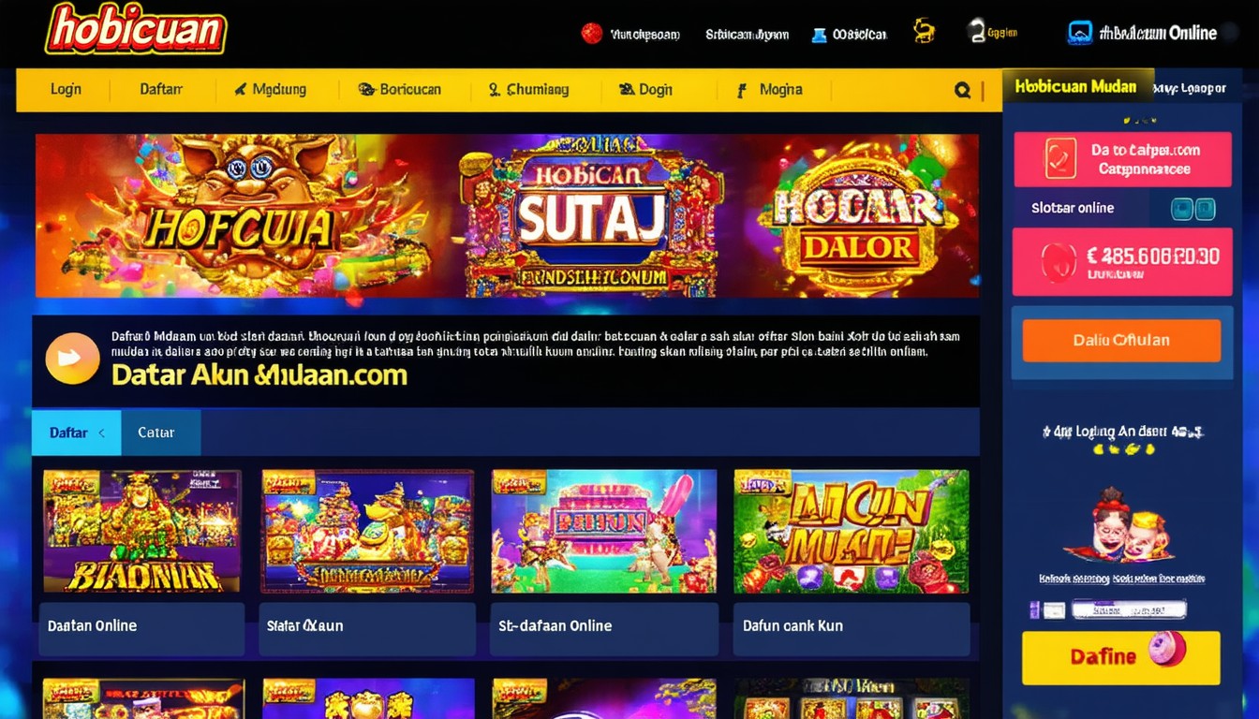Click the red coin icon beside balance amount

point(1059,263)
